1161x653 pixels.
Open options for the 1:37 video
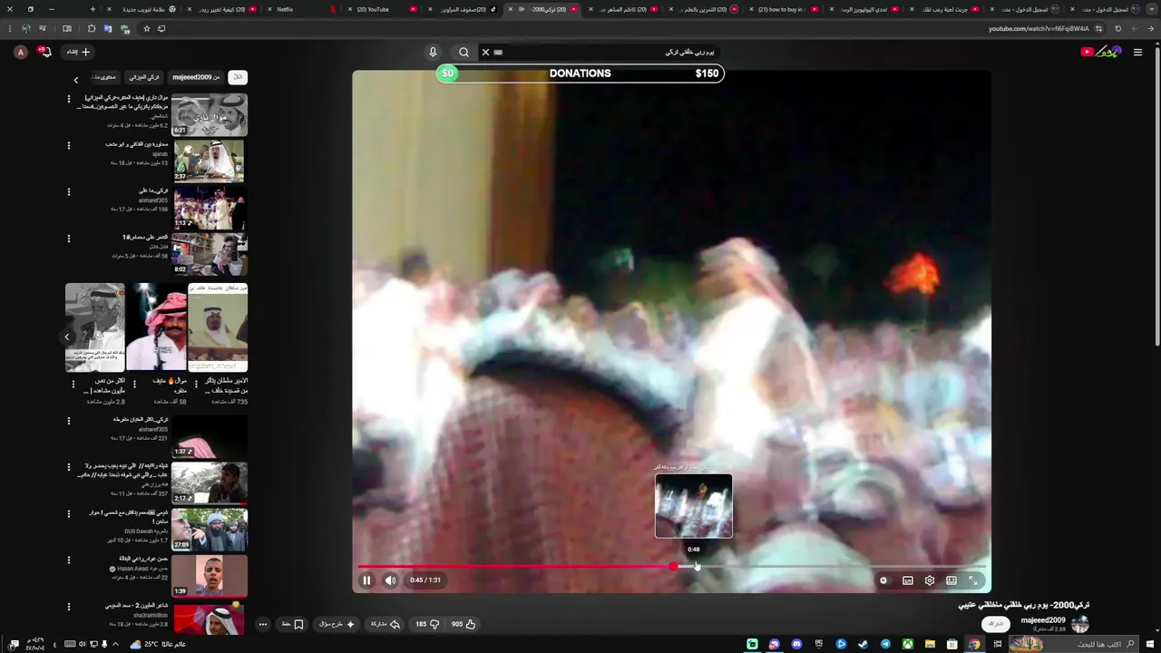pyautogui.click(x=68, y=421)
